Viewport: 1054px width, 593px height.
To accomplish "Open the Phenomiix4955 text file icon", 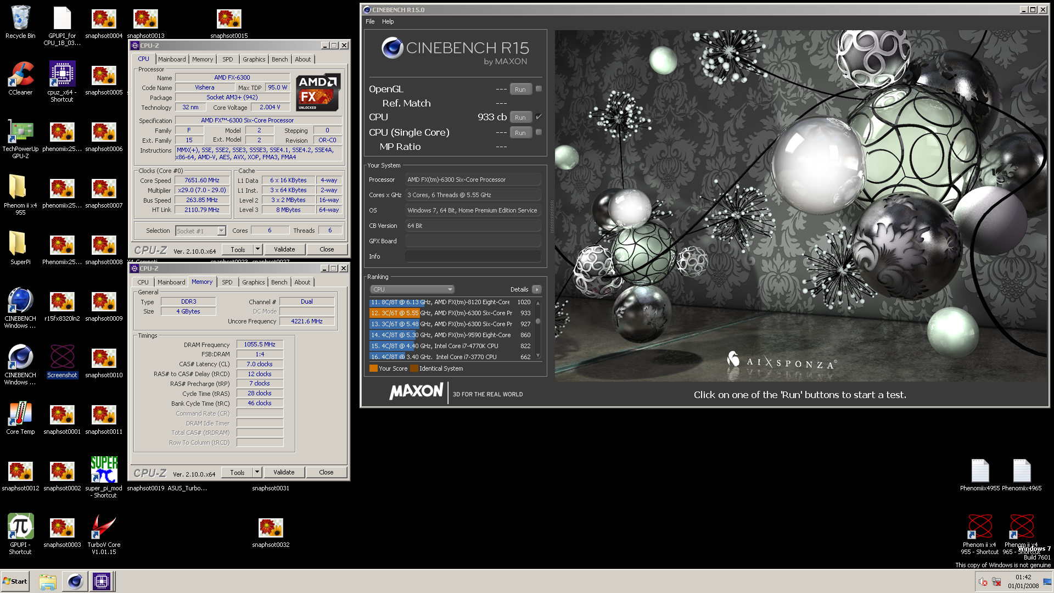I will coord(979,475).
